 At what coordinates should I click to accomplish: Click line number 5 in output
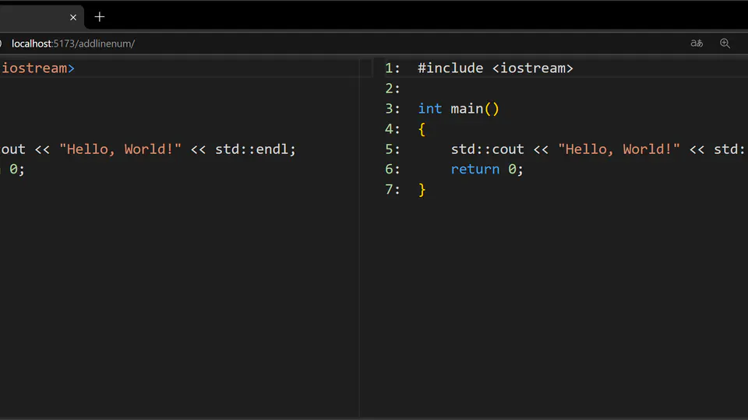coord(392,149)
